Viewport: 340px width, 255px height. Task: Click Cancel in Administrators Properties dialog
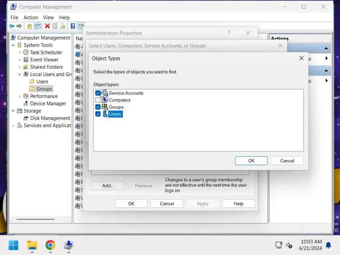point(167,204)
